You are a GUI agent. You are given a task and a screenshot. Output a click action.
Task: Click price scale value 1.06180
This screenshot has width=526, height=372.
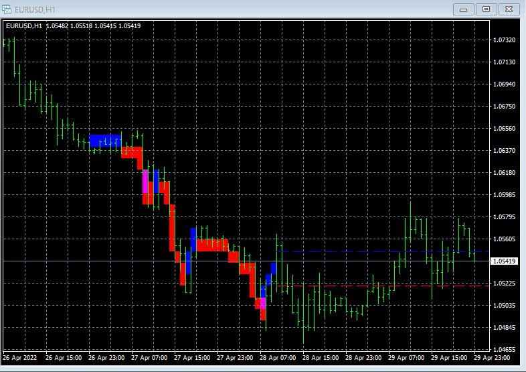[504, 173]
